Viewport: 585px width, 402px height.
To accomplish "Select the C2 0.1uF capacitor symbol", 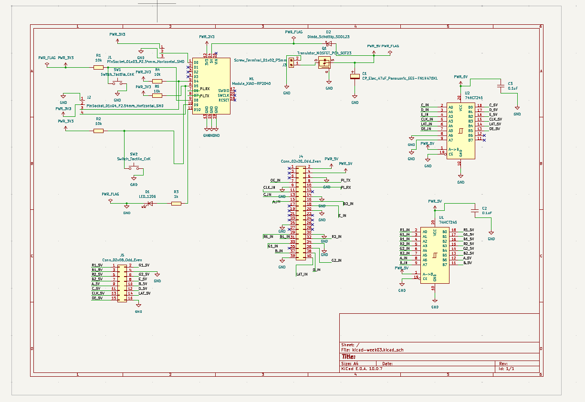I will pyautogui.click(x=474, y=211).
